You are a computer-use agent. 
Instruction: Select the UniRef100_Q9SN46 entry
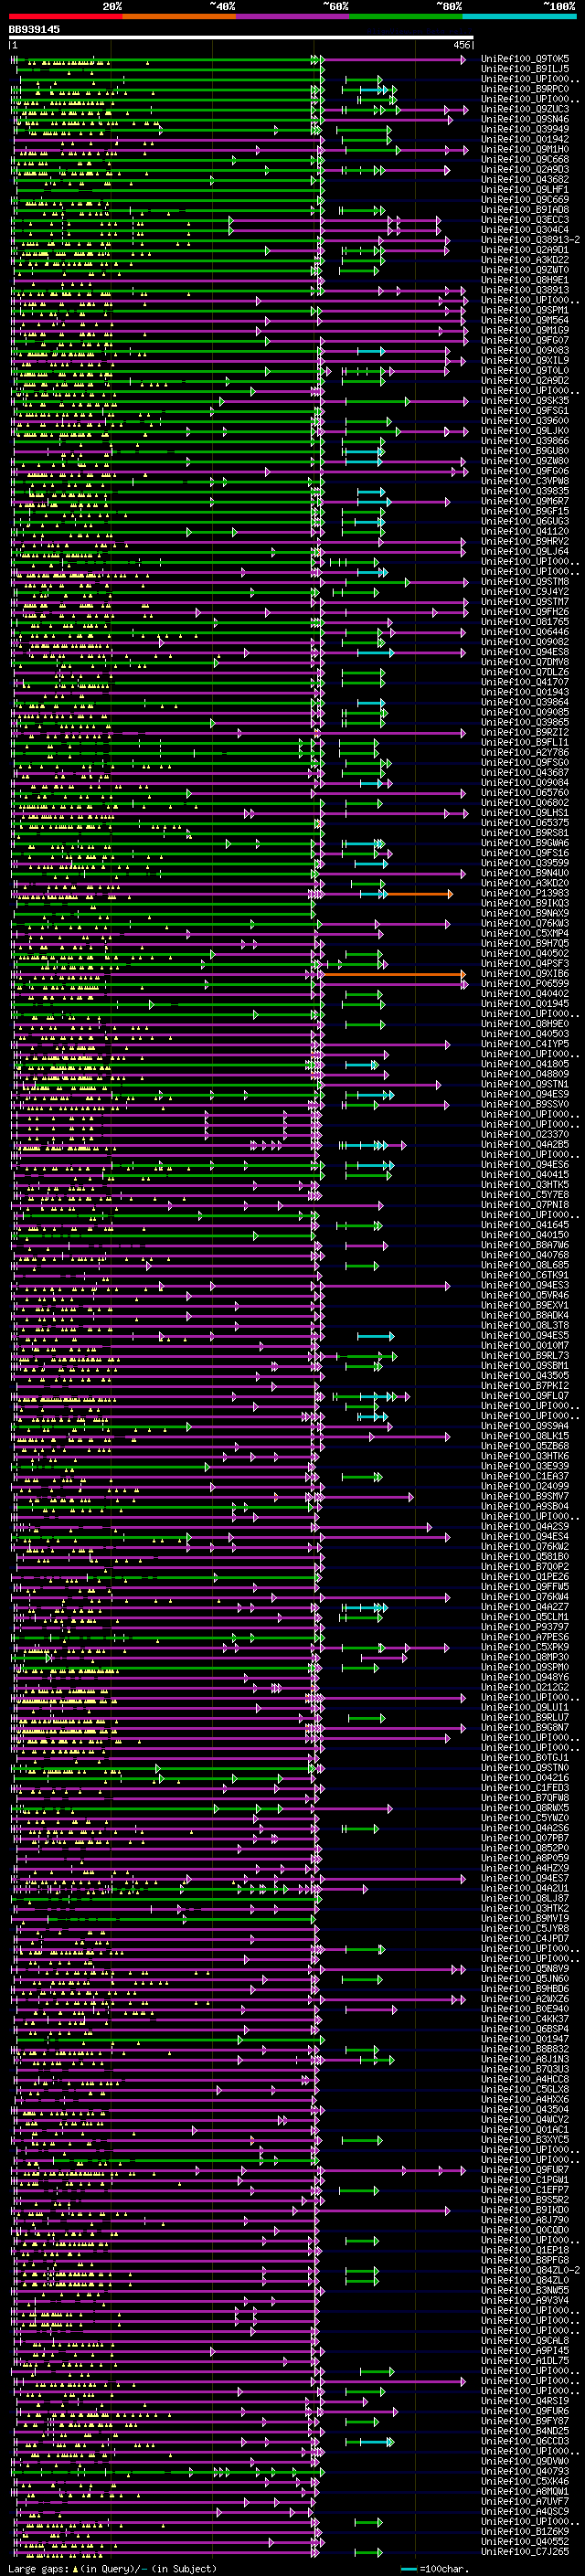[x=525, y=119]
